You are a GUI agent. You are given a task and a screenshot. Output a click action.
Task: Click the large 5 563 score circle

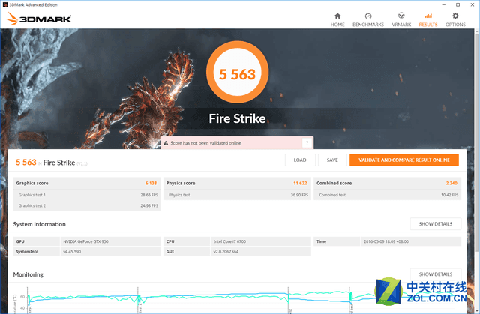[x=237, y=72]
